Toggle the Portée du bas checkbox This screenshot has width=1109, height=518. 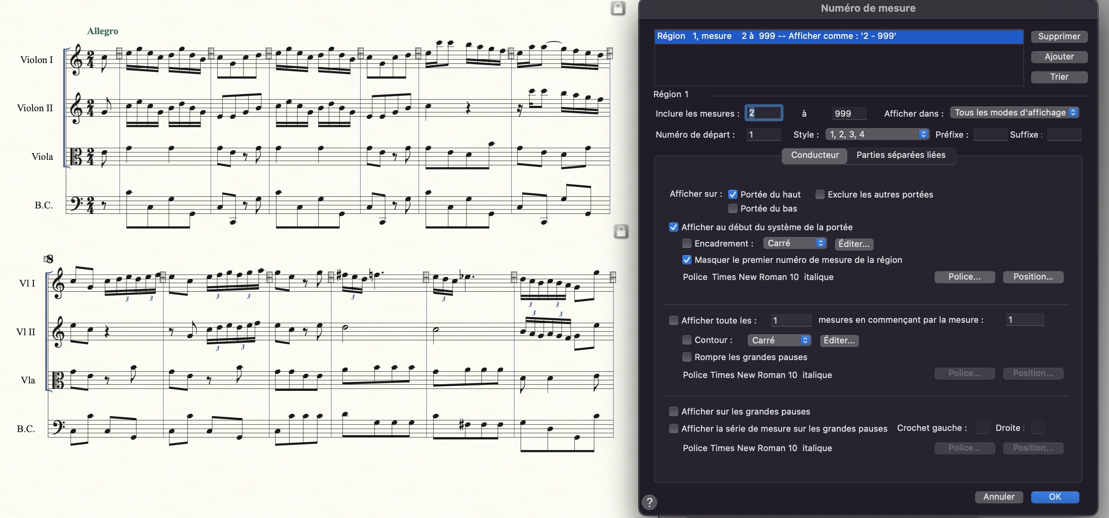tap(732, 208)
